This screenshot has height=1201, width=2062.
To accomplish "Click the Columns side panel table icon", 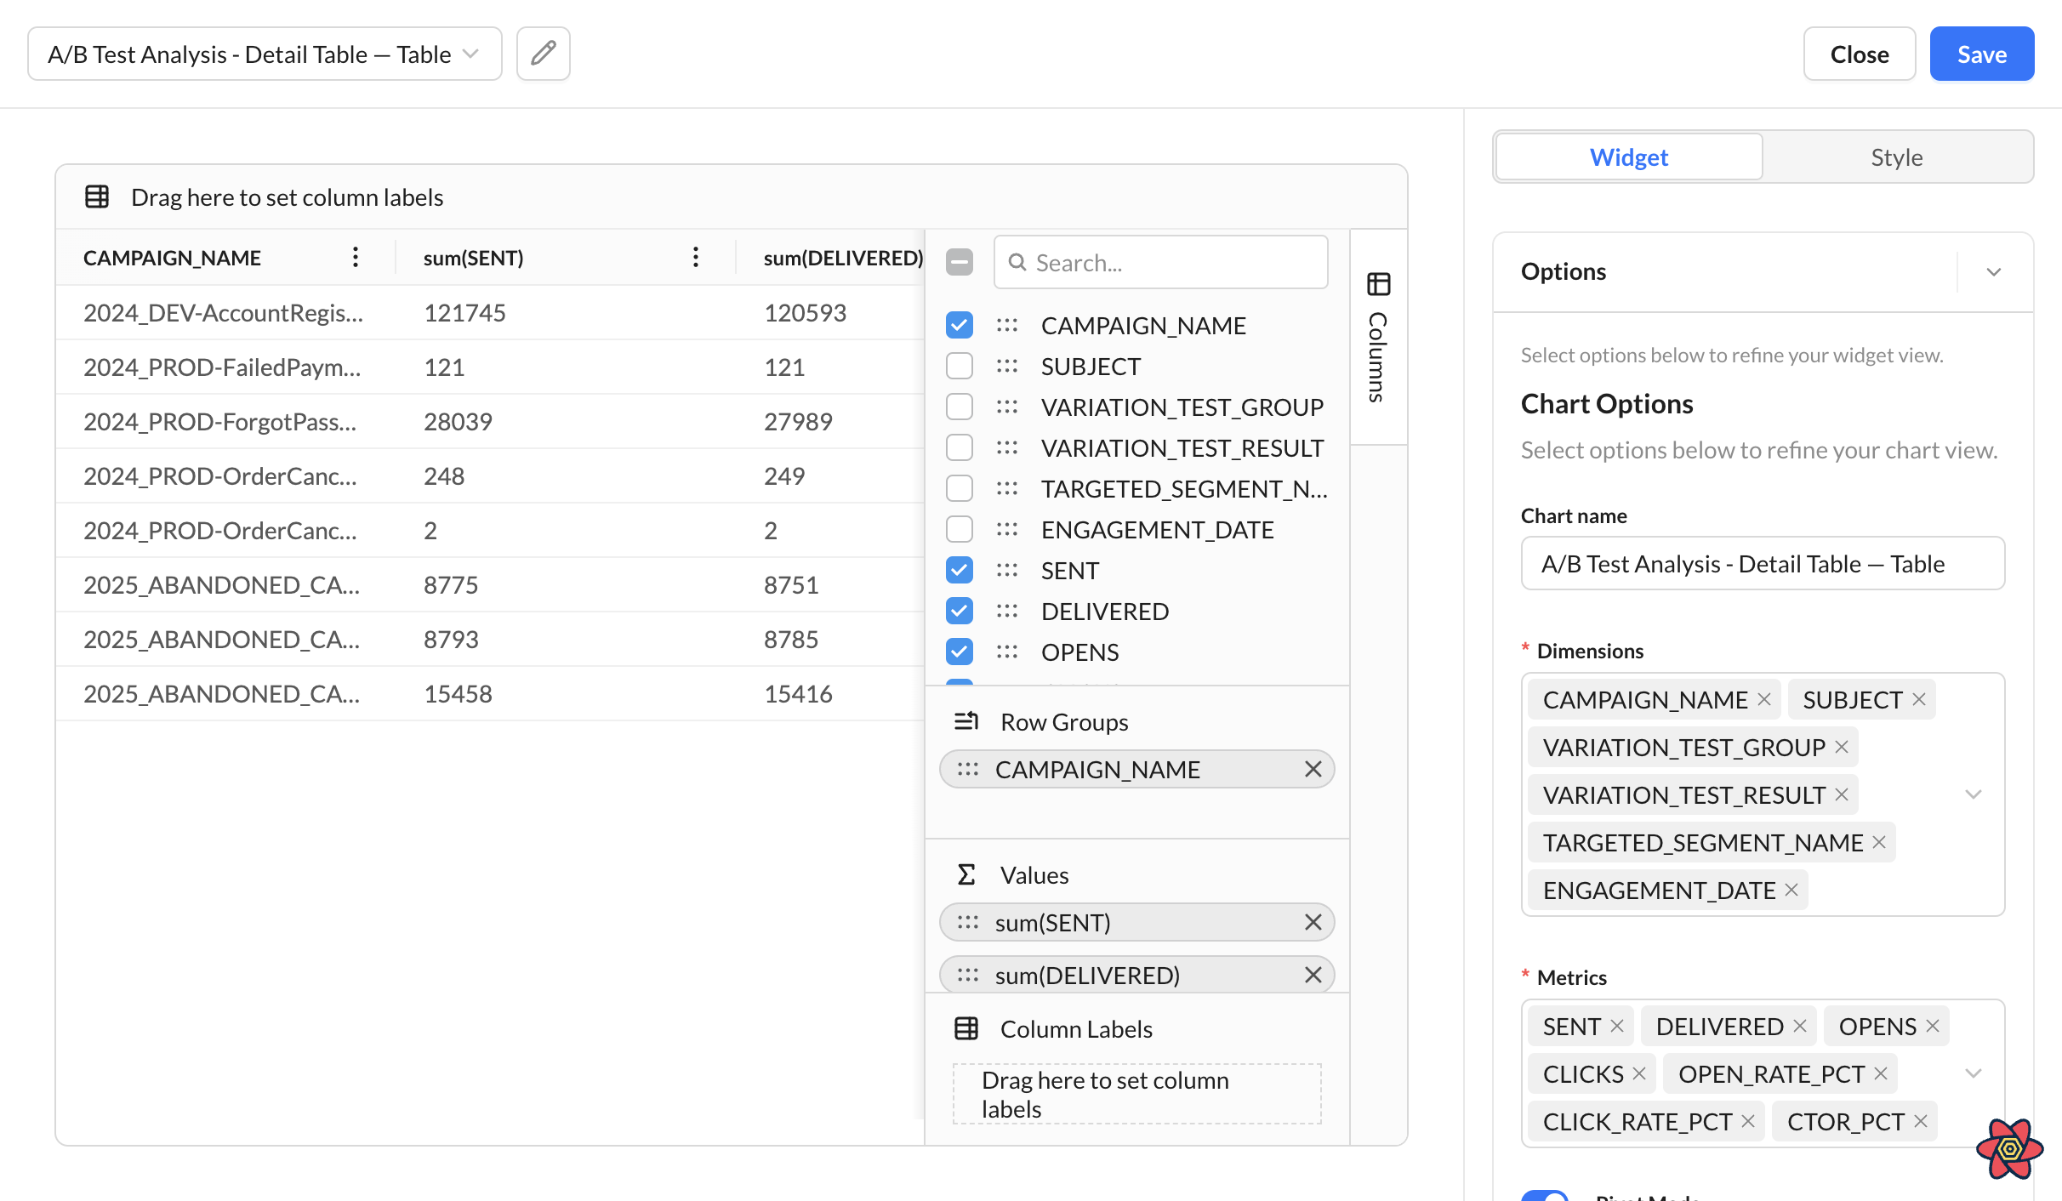I will tap(1378, 283).
